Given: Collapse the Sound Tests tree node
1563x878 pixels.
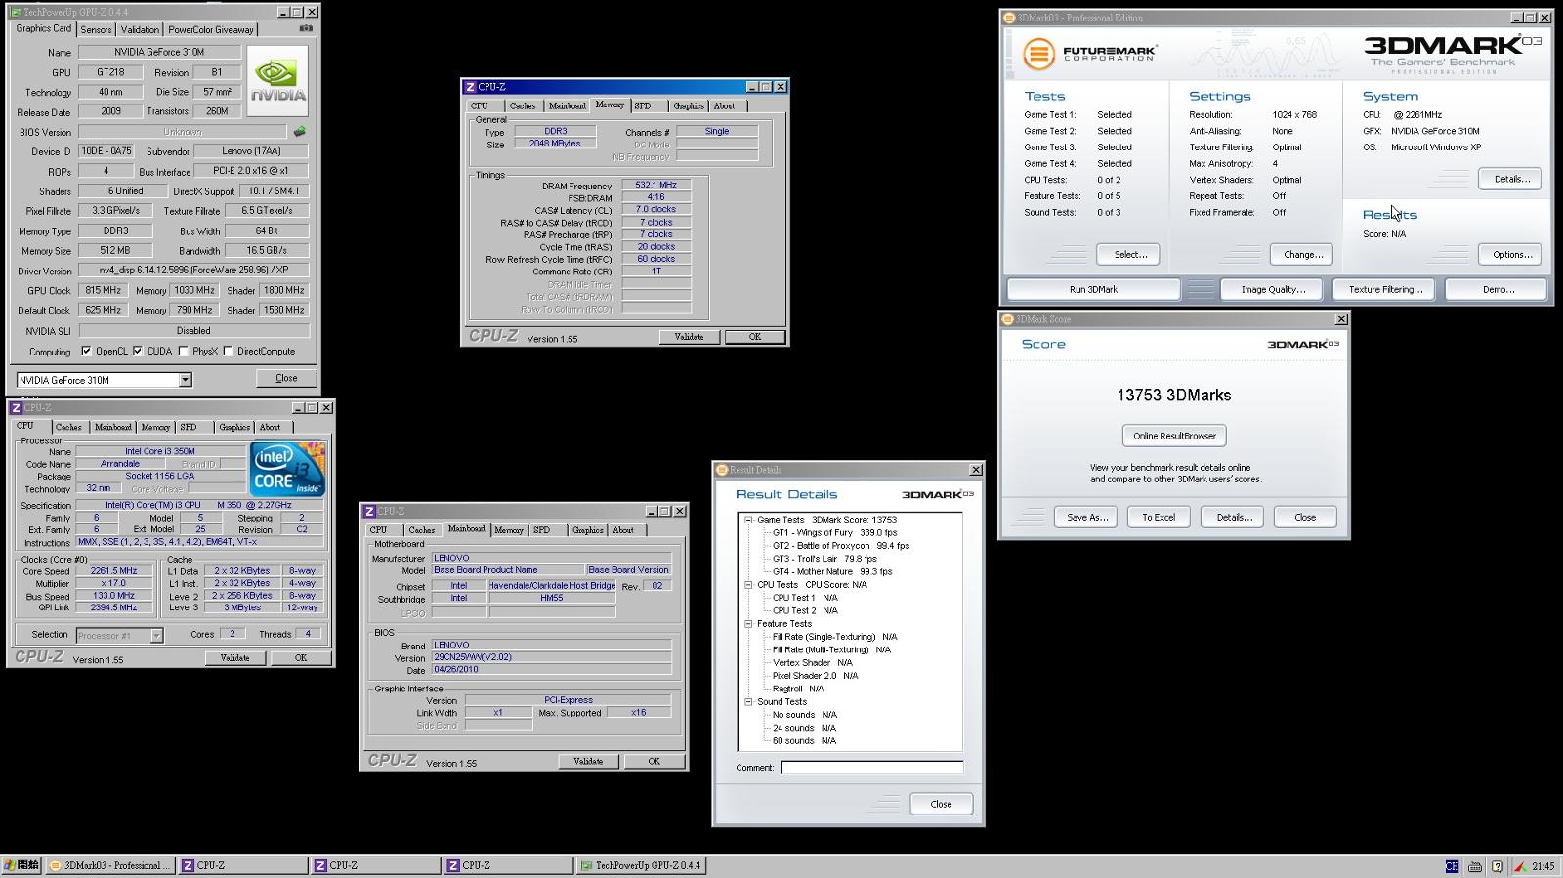Looking at the screenshot, I should (748, 701).
